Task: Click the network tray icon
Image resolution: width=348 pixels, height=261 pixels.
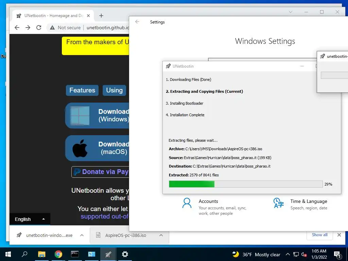Action: coord(296,254)
